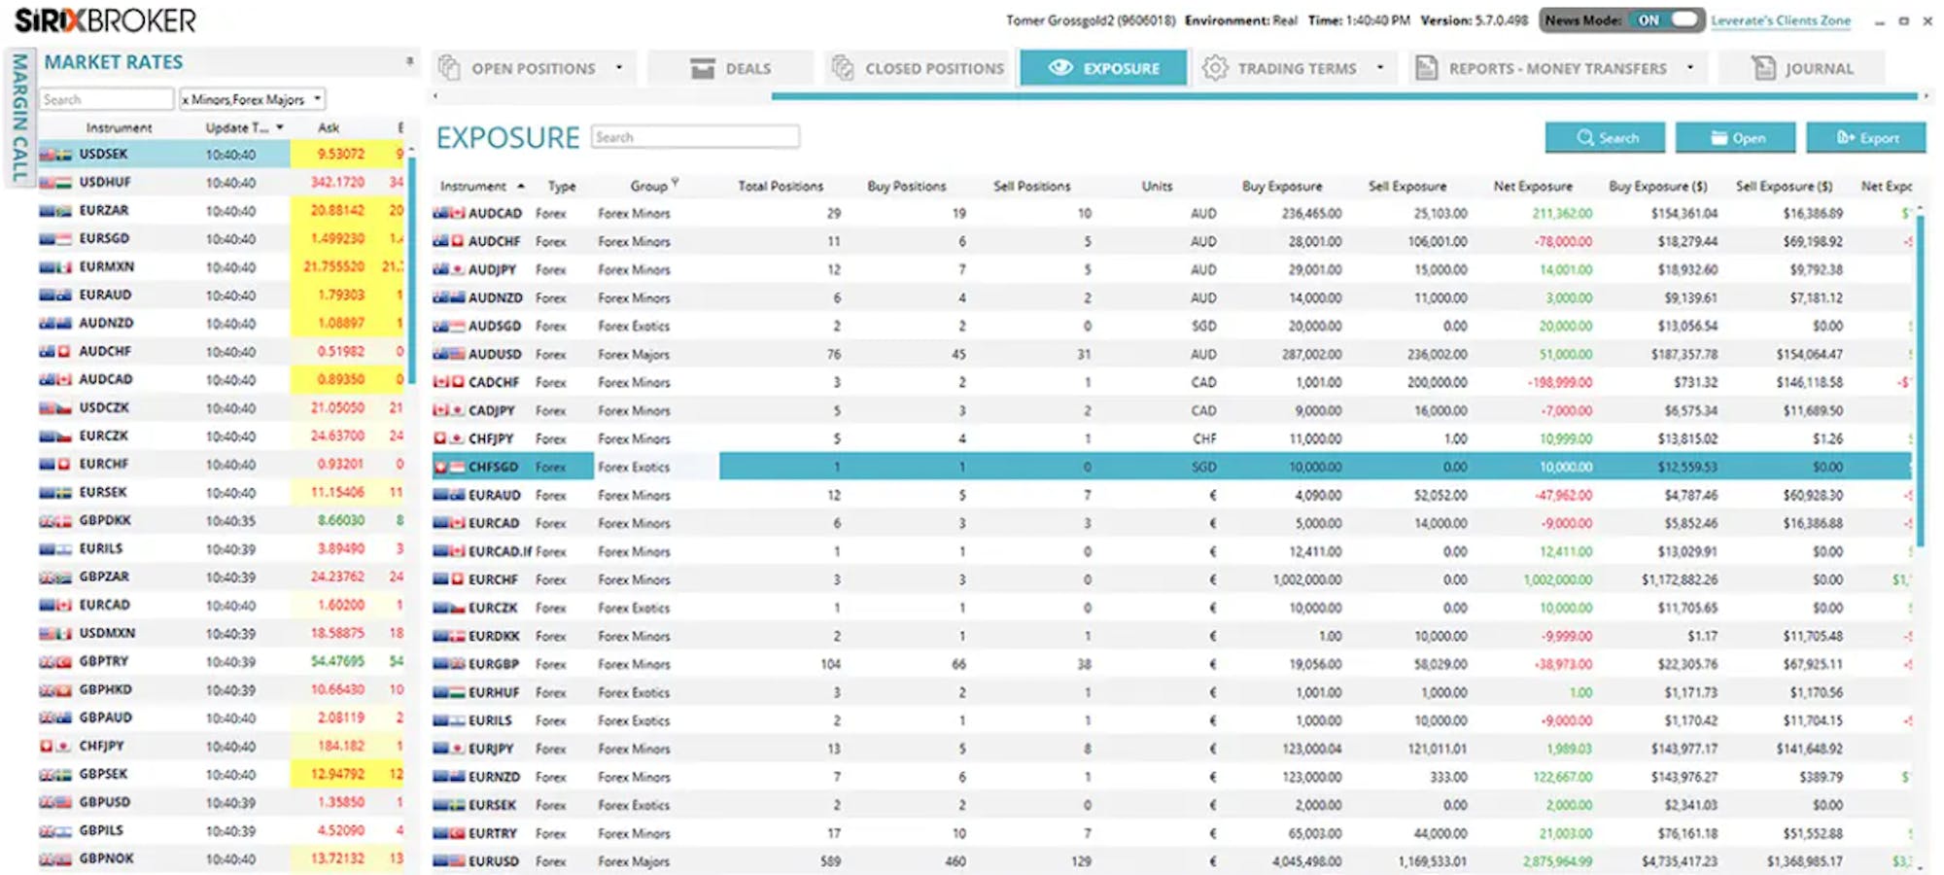
Task: Click the Group column filter icon
Action: click(675, 183)
